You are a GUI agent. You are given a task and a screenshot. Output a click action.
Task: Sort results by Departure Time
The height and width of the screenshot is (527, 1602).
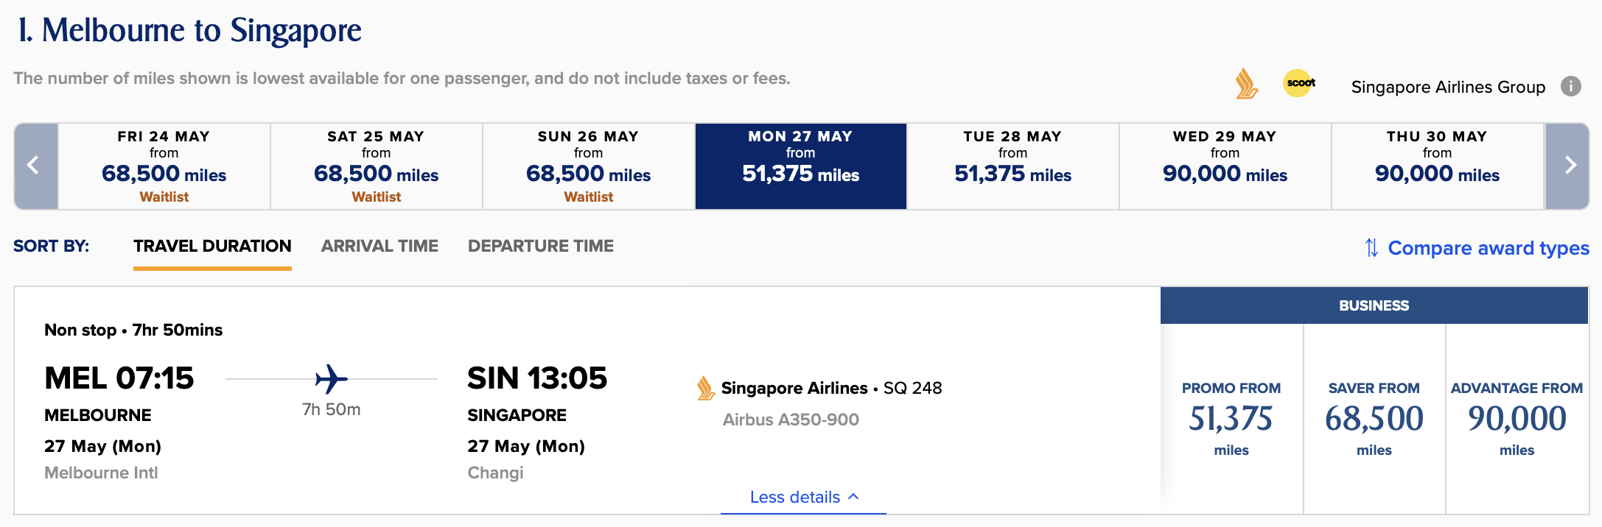(540, 246)
